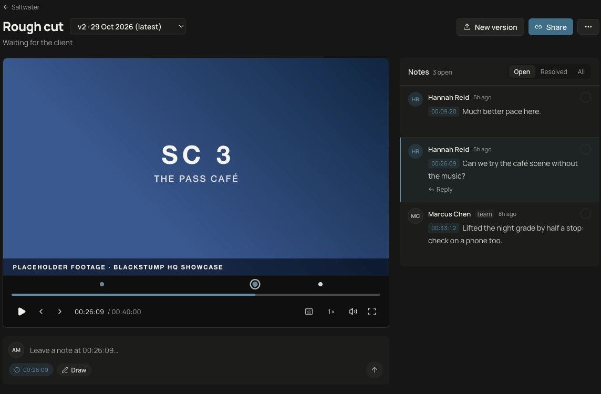Select the white timeline marker for Marcus's note
Screen dimensions: 601x394
click(320, 284)
